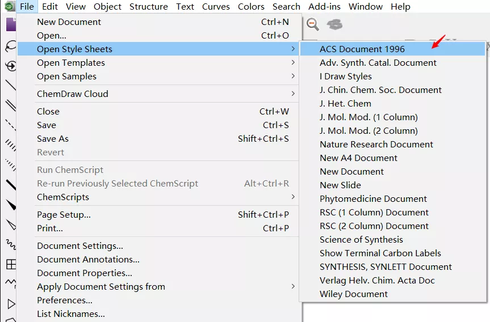Open the File menu
The height and width of the screenshot is (322, 490).
coord(27,6)
